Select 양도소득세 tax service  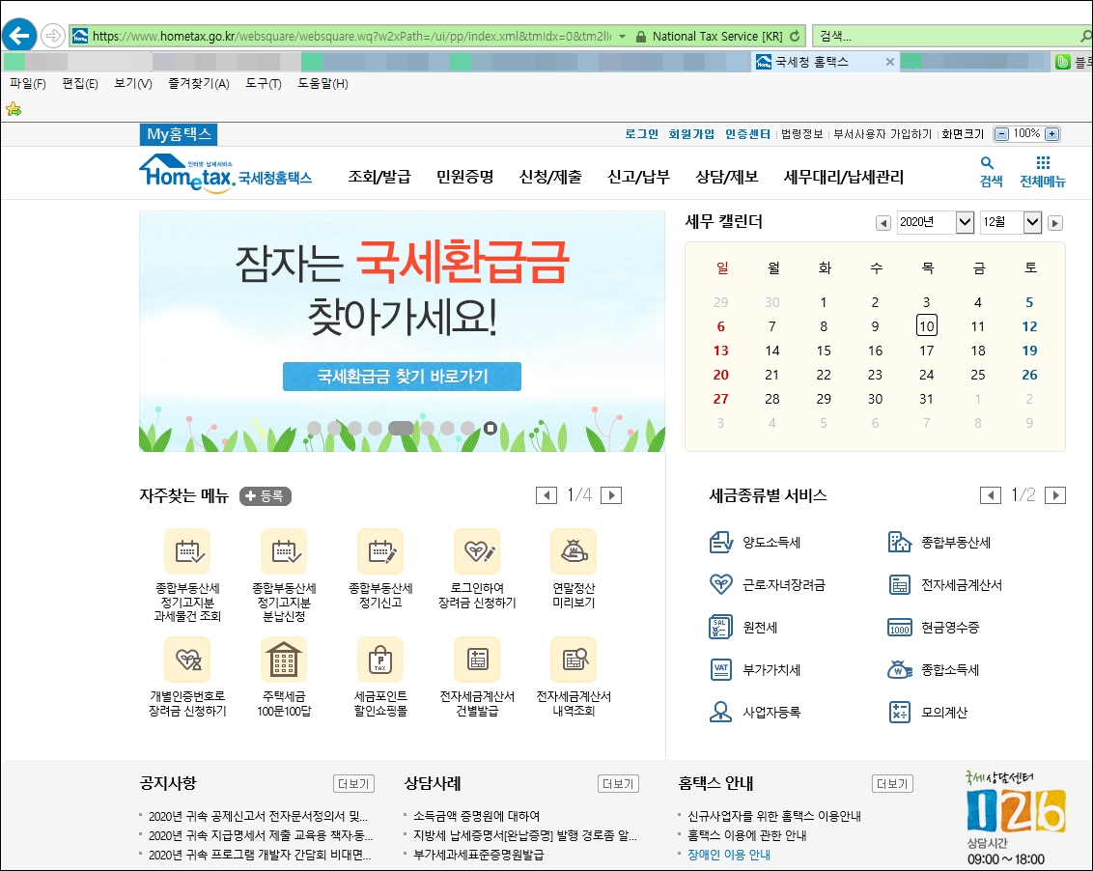(x=755, y=542)
